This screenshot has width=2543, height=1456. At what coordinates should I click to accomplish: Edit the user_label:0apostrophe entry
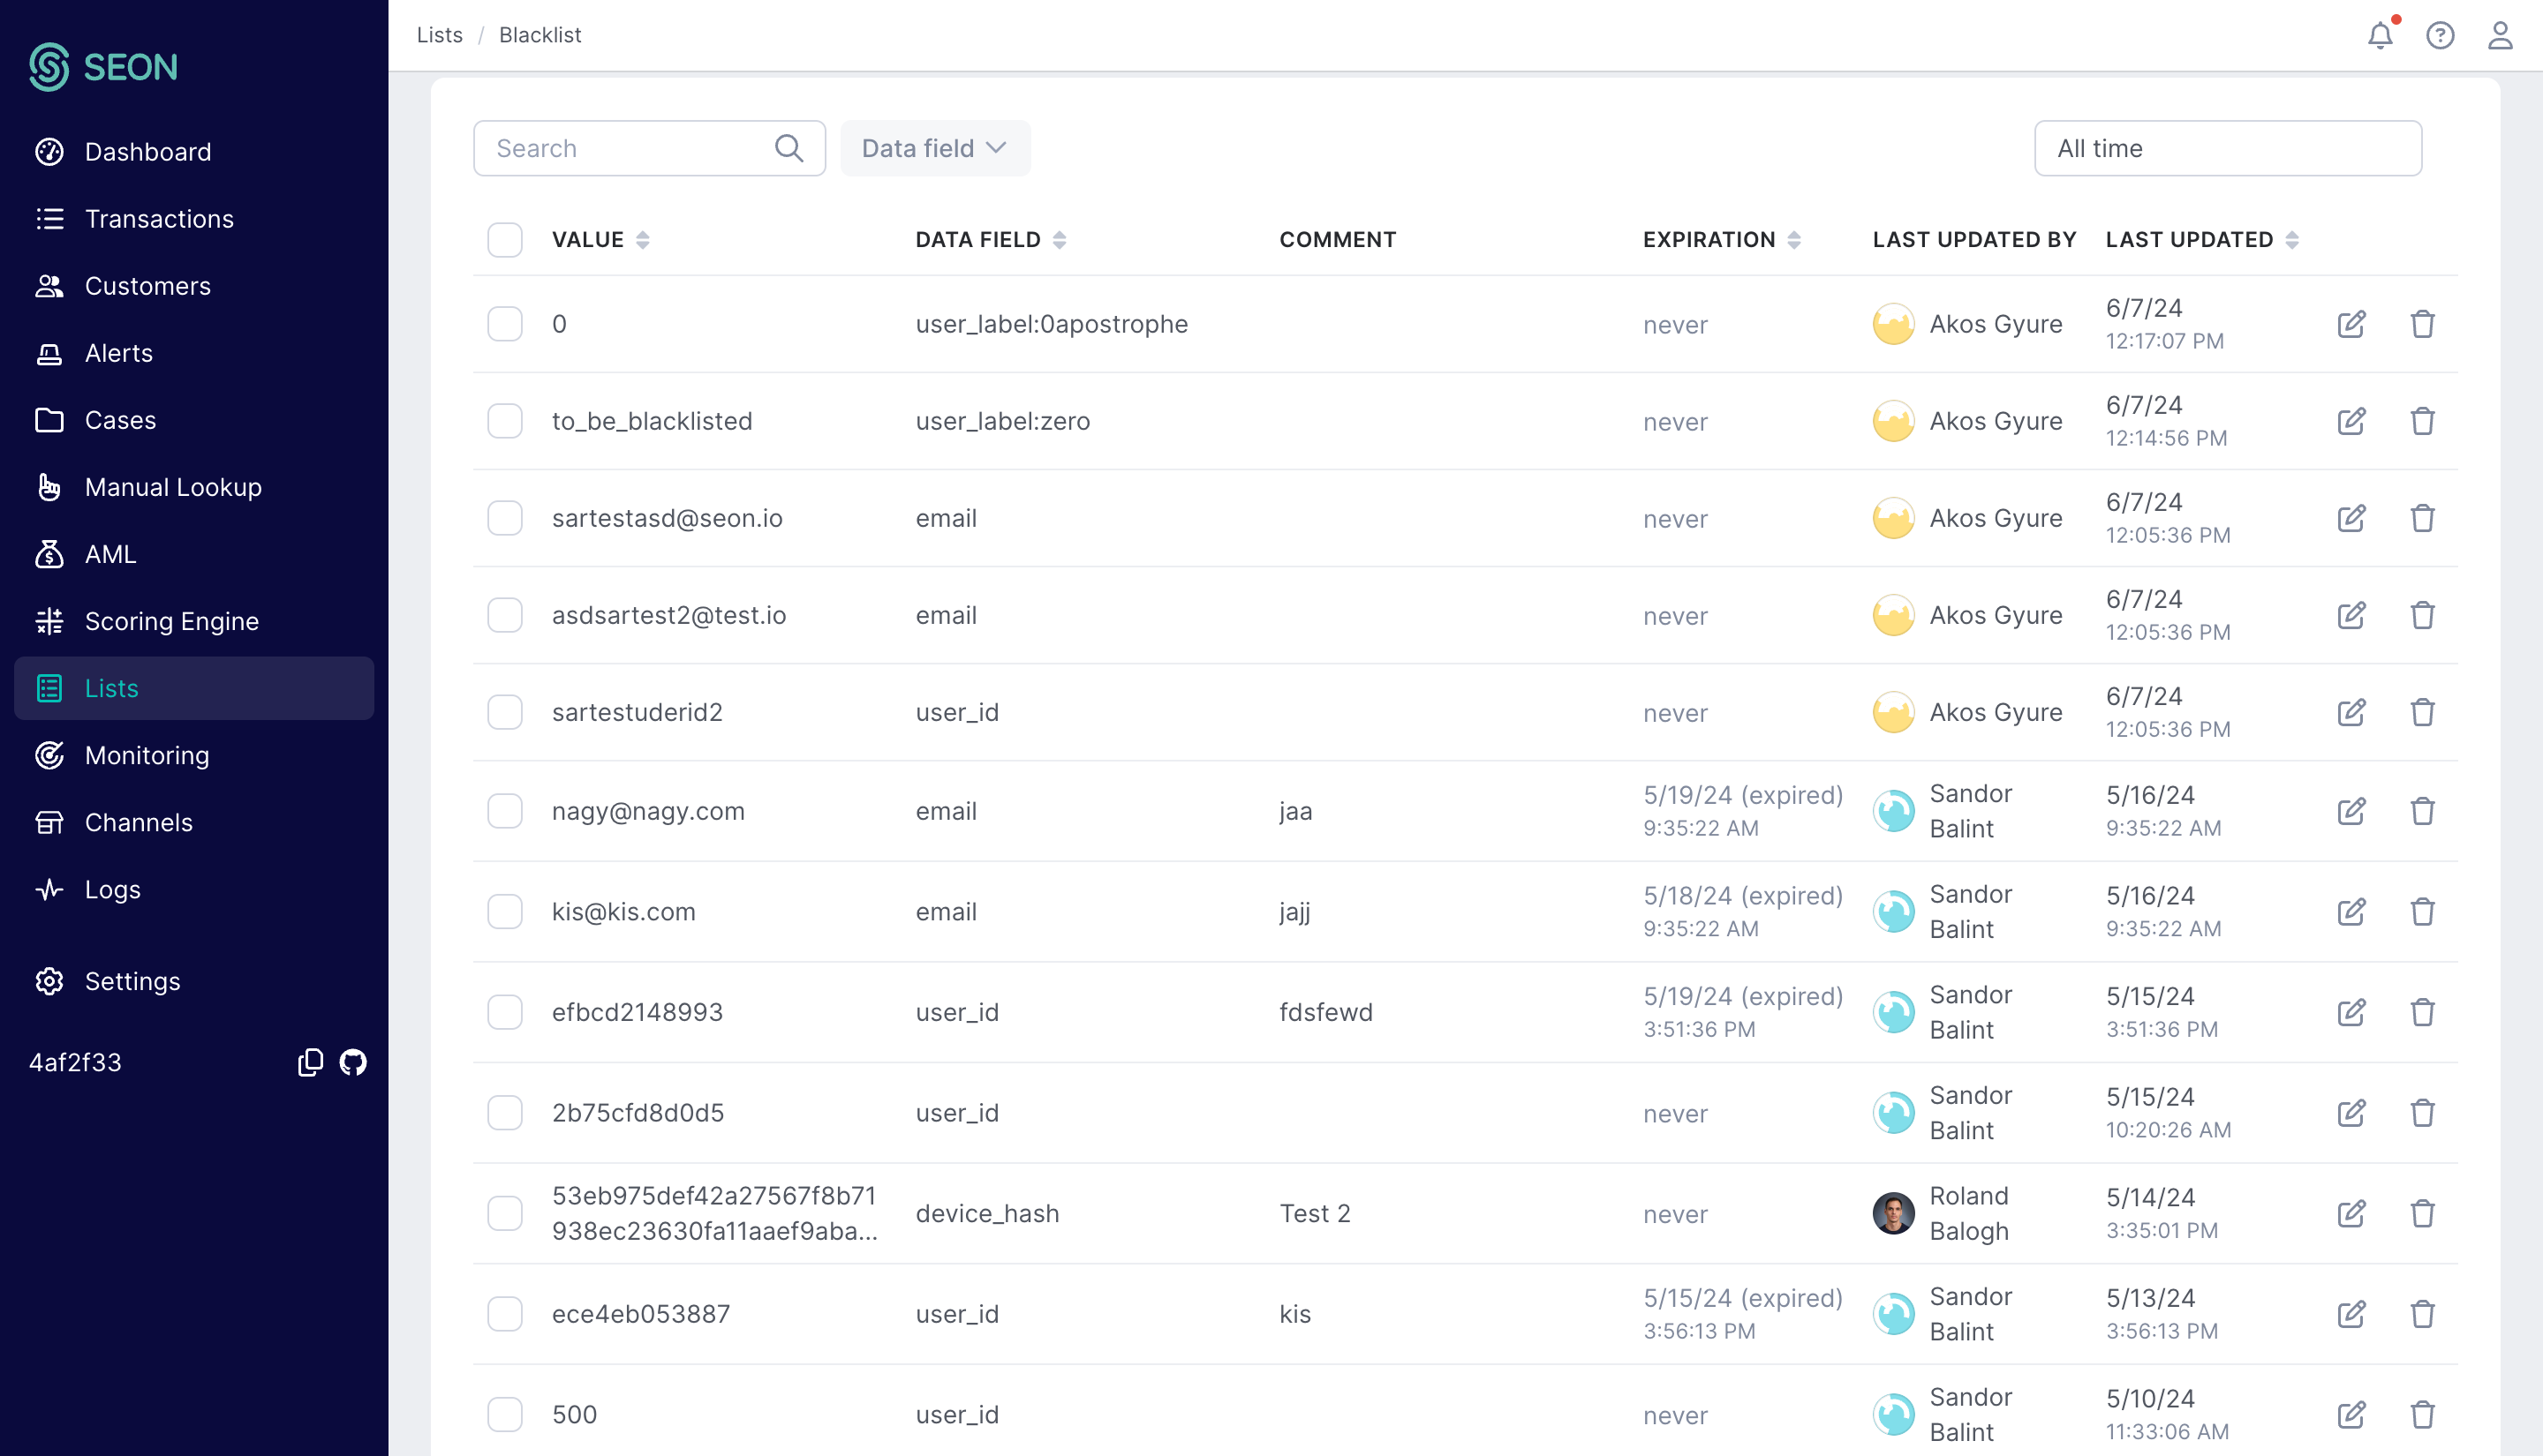pos(2351,324)
